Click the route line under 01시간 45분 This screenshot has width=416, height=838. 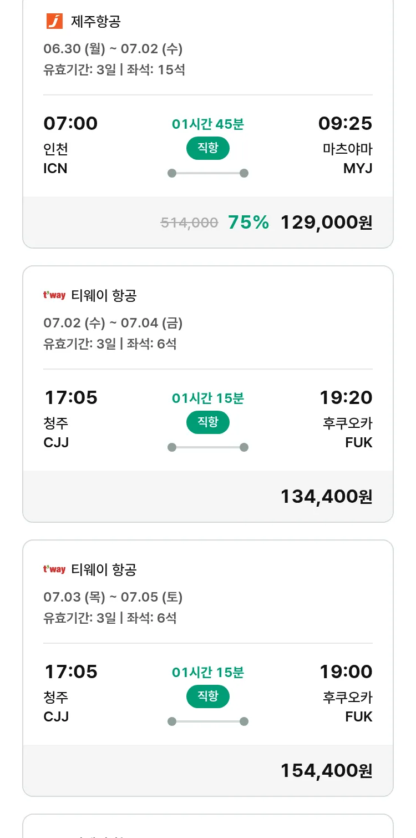pos(208,173)
